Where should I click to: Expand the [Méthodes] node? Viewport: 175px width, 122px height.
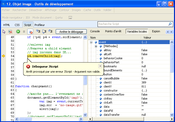96,46
